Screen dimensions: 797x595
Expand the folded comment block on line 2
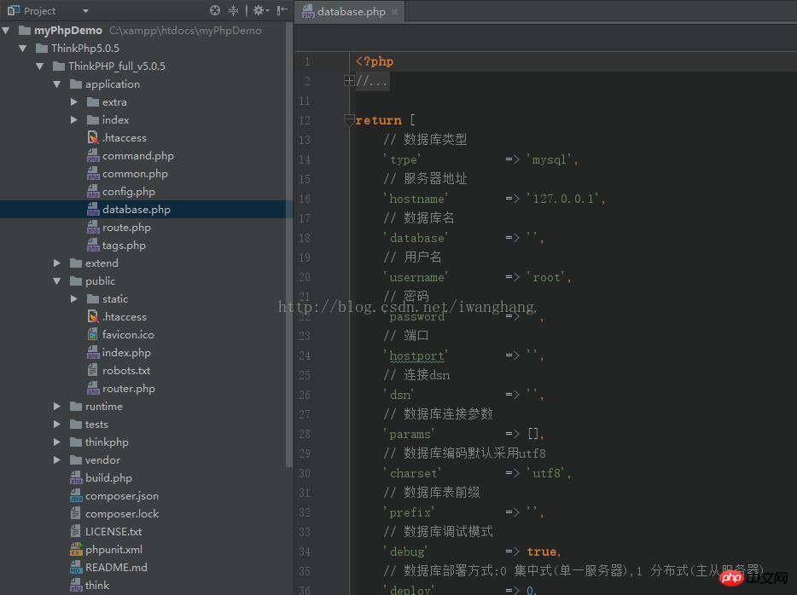(x=349, y=81)
